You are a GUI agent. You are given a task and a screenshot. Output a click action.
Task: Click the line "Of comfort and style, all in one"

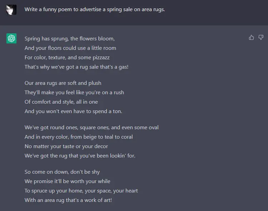[x=61, y=102]
